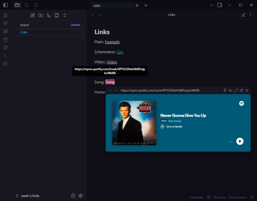Open the Rick Astley artist link
This screenshot has width=257, height=201.
tap(175, 121)
